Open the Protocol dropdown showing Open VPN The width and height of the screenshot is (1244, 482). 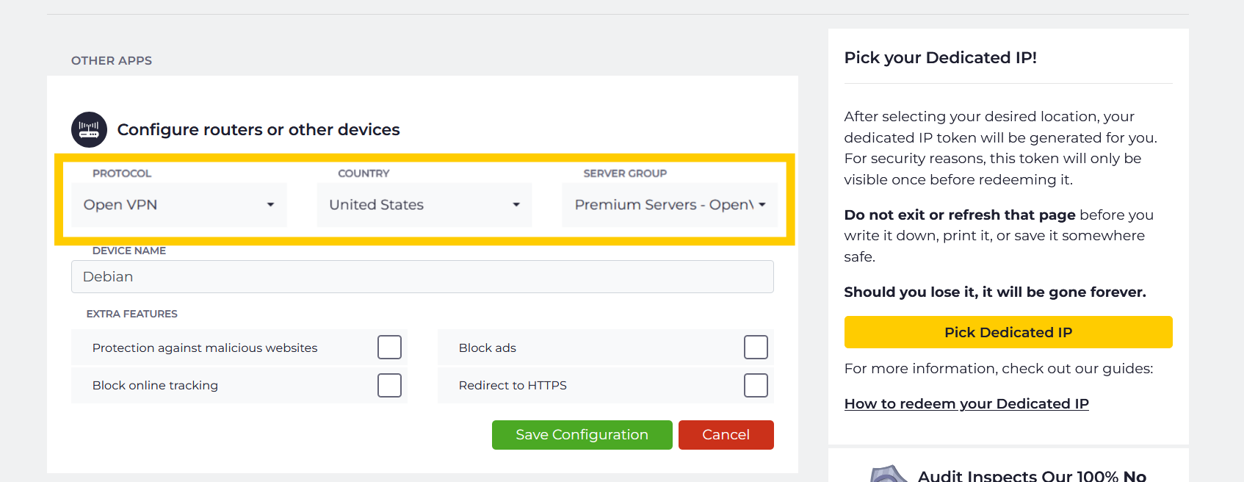click(x=179, y=205)
